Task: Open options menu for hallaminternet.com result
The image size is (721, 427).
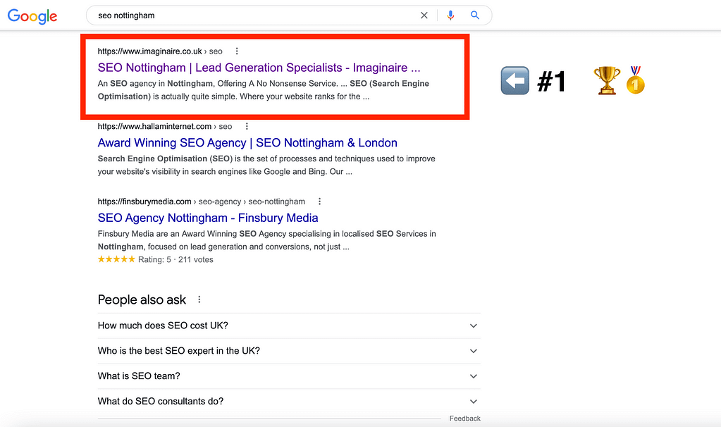Action: click(x=247, y=126)
